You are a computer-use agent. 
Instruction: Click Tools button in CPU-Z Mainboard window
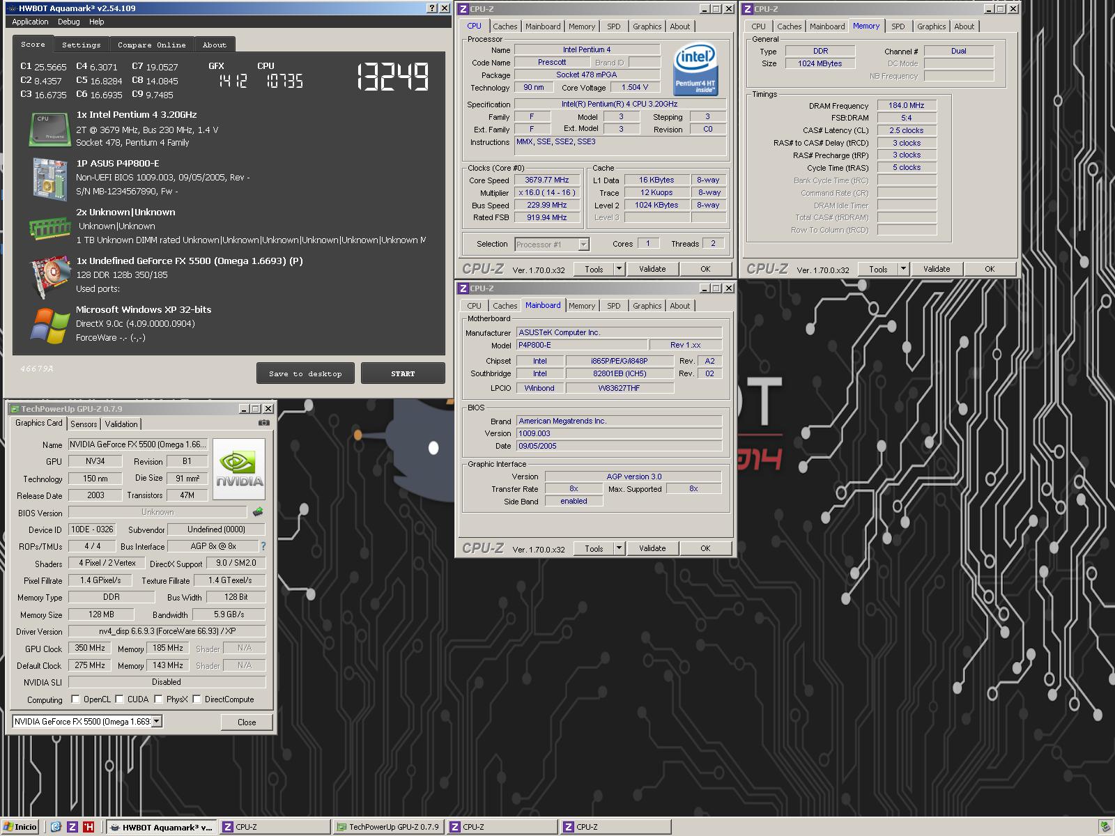click(x=594, y=548)
